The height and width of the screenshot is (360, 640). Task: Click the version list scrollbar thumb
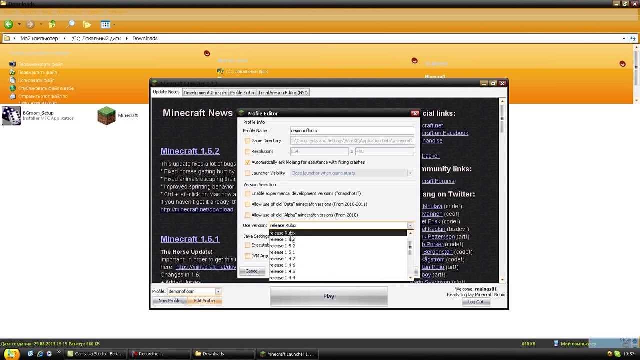click(x=410, y=247)
